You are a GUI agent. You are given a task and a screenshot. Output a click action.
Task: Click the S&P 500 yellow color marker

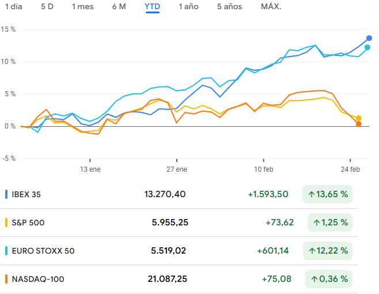(x=6, y=223)
